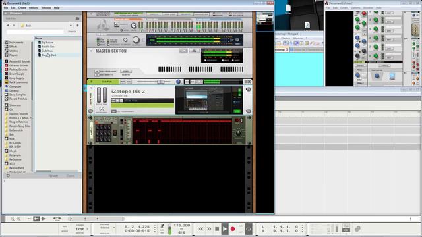422x237 pixels.
Task: Toggle the loop button in transport
Action: coord(249,229)
